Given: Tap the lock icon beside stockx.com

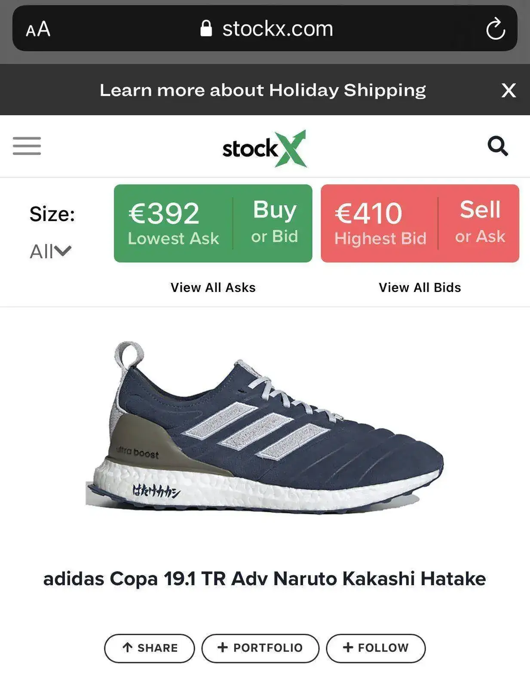Looking at the screenshot, I should (206, 28).
